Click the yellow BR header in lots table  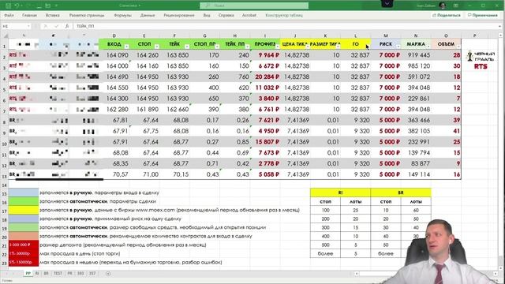coord(401,192)
